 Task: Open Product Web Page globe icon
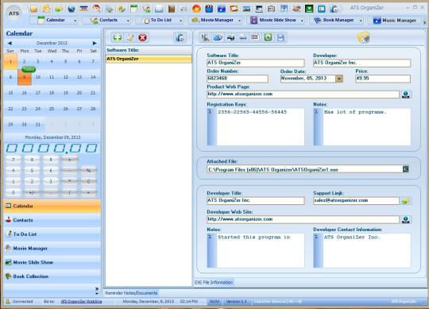406,95
